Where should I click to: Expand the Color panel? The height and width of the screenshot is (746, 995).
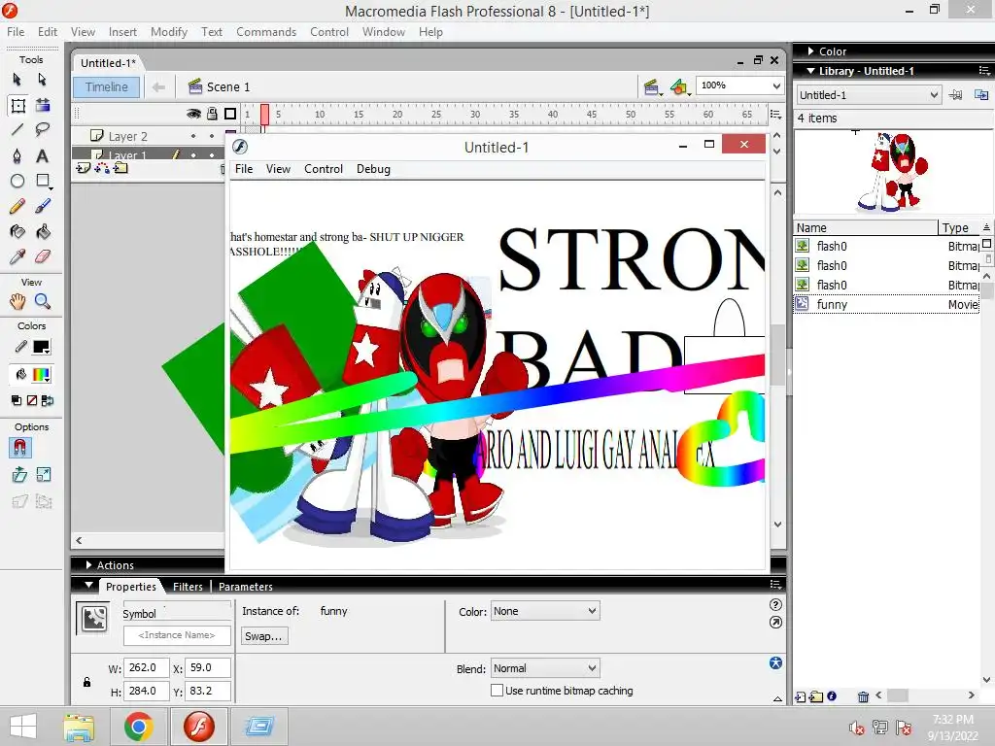[x=811, y=51]
